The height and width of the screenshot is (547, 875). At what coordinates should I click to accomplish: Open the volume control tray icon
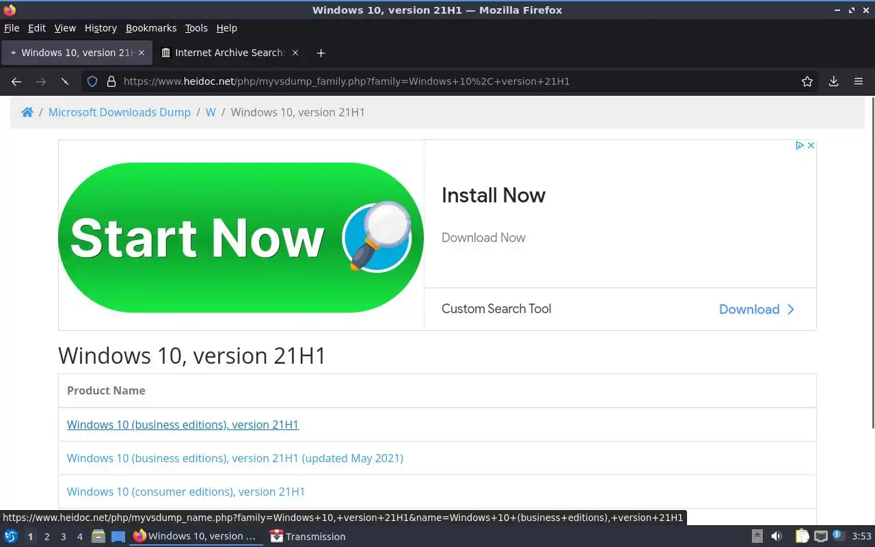777,537
